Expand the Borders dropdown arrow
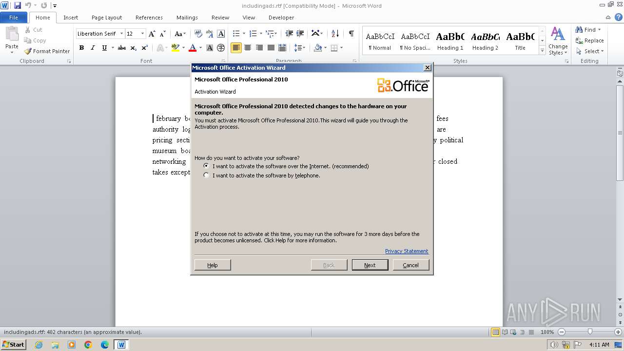This screenshot has width=624, height=351. 341,48
